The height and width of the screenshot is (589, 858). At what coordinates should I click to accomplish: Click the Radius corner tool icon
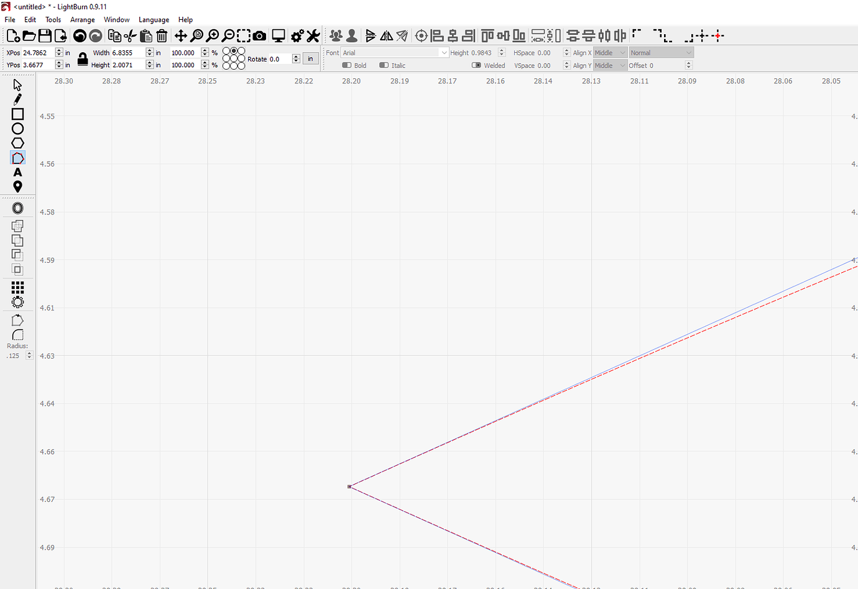point(17,335)
